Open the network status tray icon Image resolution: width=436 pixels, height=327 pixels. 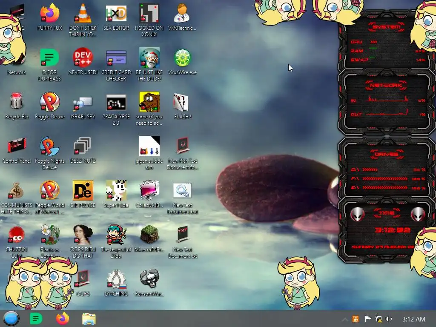(x=379, y=319)
